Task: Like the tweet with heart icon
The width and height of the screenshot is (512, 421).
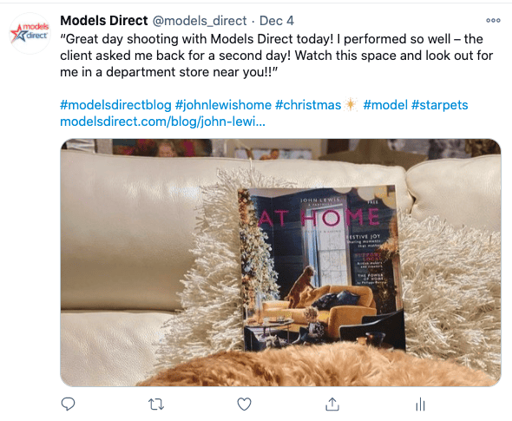Action: point(244,405)
